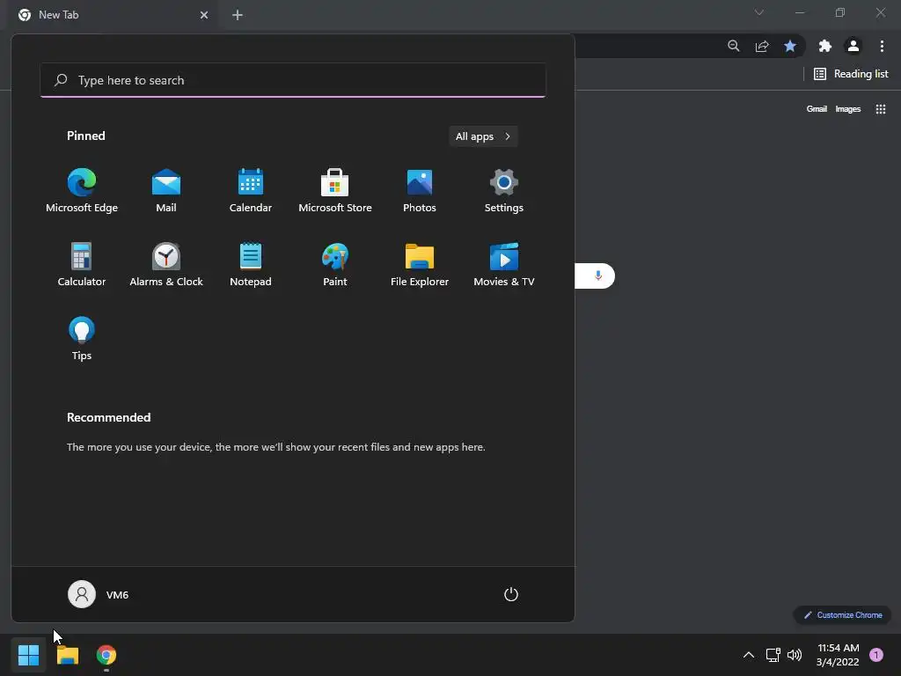Image resolution: width=901 pixels, height=676 pixels.
Task: Click the Windows Start button on taskbar
Action: coord(28,655)
